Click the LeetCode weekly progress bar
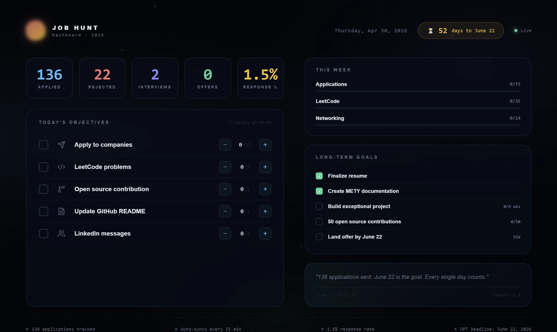This screenshot has width=557, height=332. [x=418, y=108]
